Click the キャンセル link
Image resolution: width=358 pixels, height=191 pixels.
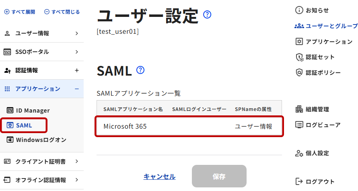click(159, 177)
